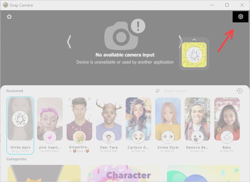Viewport: 250px width, 182px height.
Task: Click 'by Adam Riley' creator name
Action: (x=50, y=151)
